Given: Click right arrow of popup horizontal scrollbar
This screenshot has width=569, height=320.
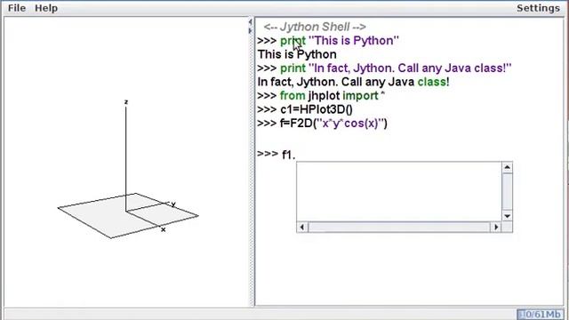Looking at the screenshot, I should [496, 228].
